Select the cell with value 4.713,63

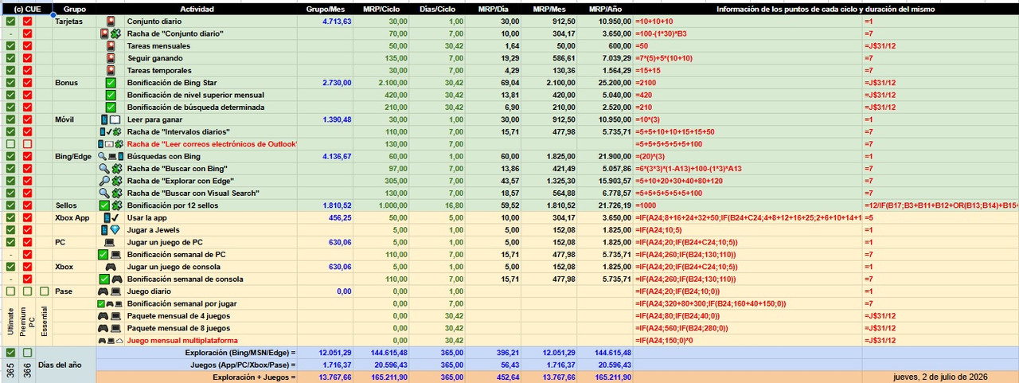tap(326, 21)
